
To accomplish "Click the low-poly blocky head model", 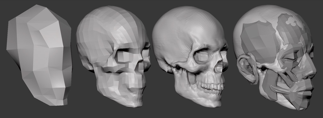I will (x=39, y=55).
